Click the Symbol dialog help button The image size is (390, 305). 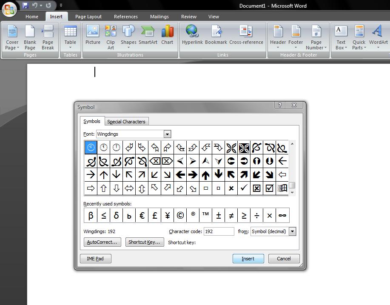point(280,105)
